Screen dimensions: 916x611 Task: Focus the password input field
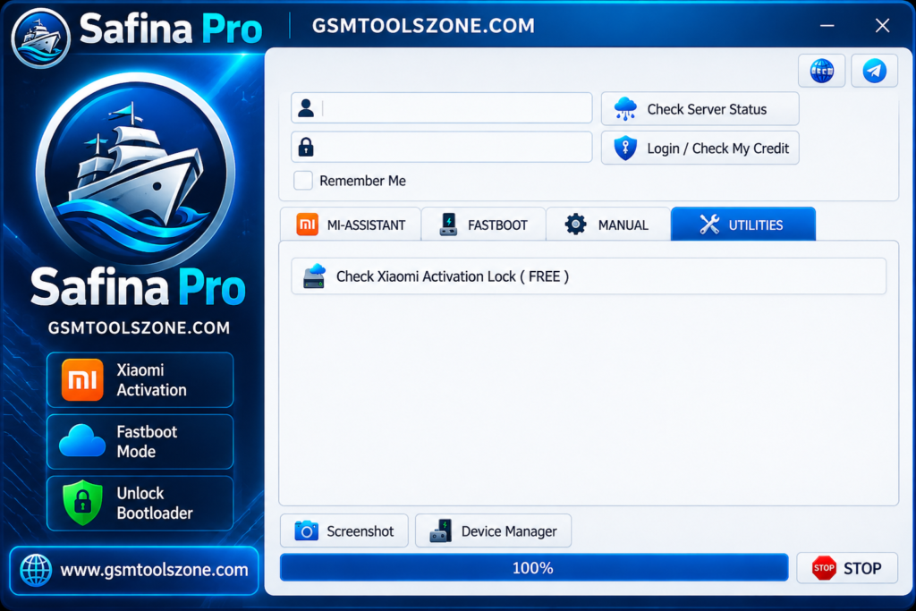tap(442, 148)
